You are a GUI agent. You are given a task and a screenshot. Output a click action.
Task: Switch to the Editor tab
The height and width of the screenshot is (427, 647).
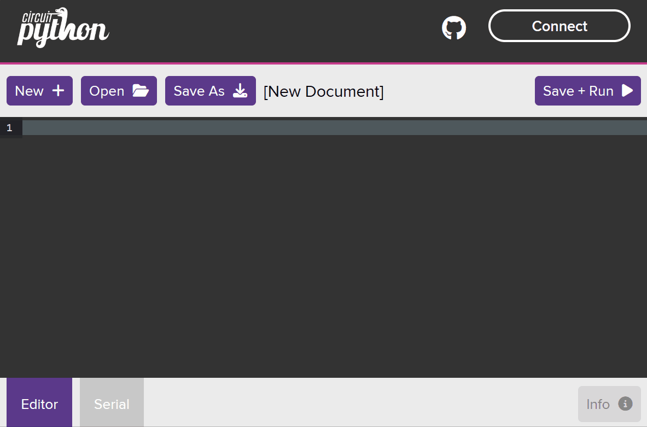coord(39,404)
